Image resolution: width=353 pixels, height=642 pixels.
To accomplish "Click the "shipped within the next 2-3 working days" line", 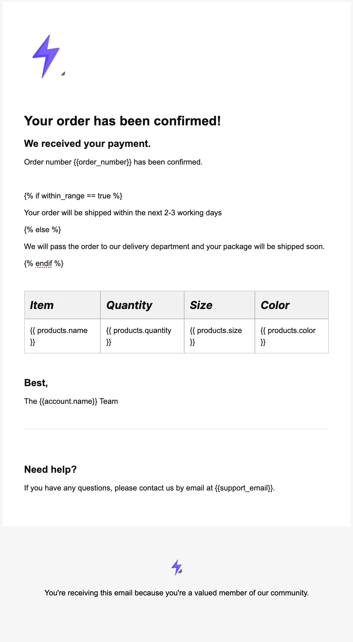I will click(x=123, y=213).
